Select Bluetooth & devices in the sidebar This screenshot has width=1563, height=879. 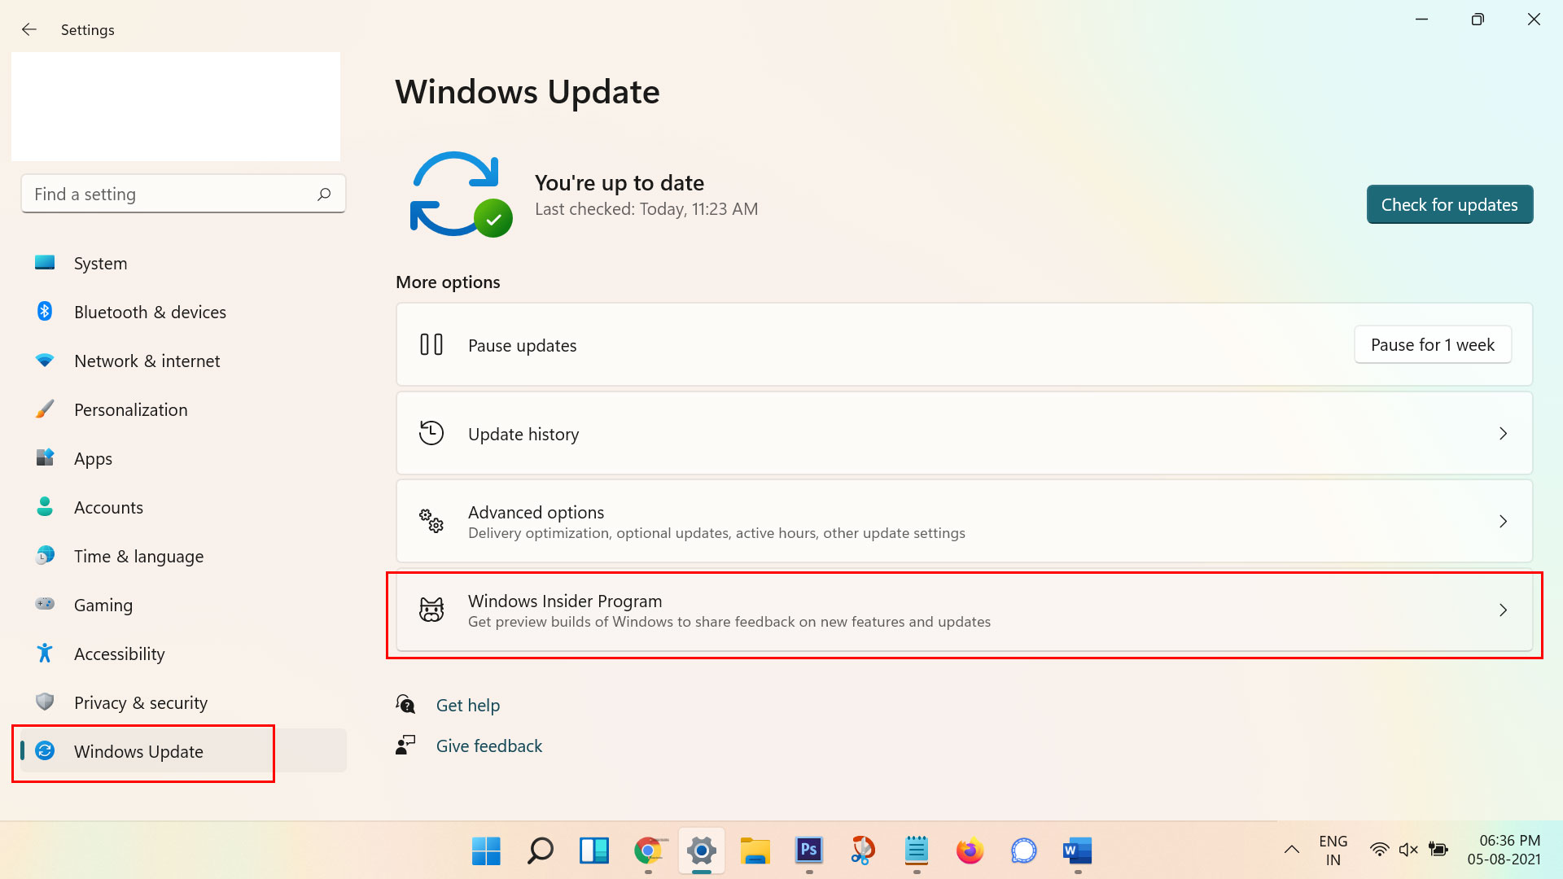(150, 312)
